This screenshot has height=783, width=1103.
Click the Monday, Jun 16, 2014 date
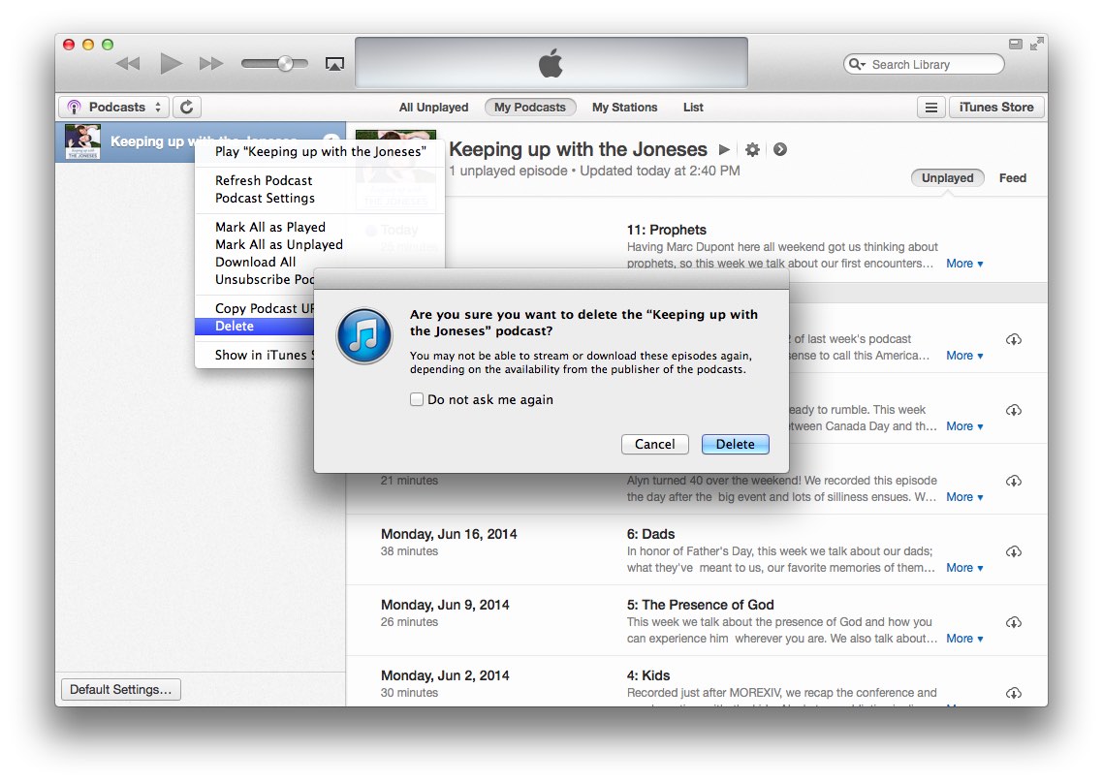click(x=449, y=534)
